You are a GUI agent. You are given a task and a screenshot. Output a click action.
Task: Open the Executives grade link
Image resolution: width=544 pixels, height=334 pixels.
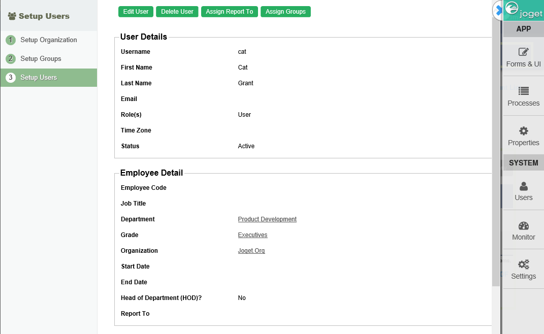point(252,235)
